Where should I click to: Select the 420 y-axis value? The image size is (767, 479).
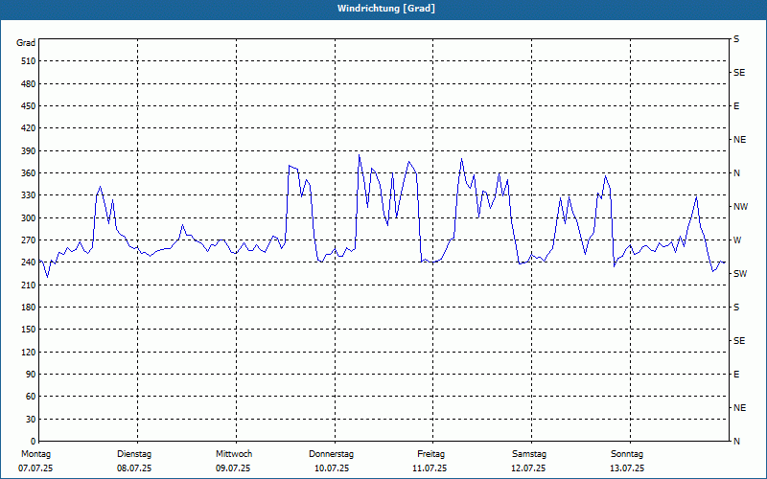coord(29,128)
